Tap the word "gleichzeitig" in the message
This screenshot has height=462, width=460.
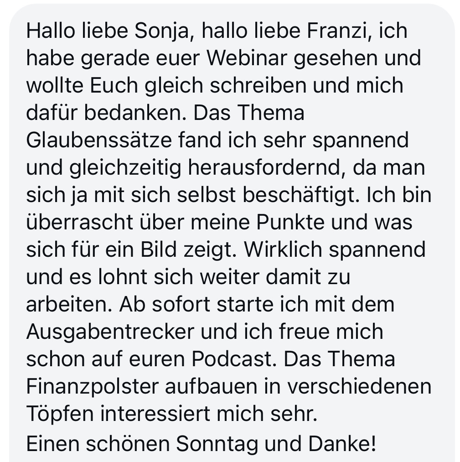pos(125,168)
